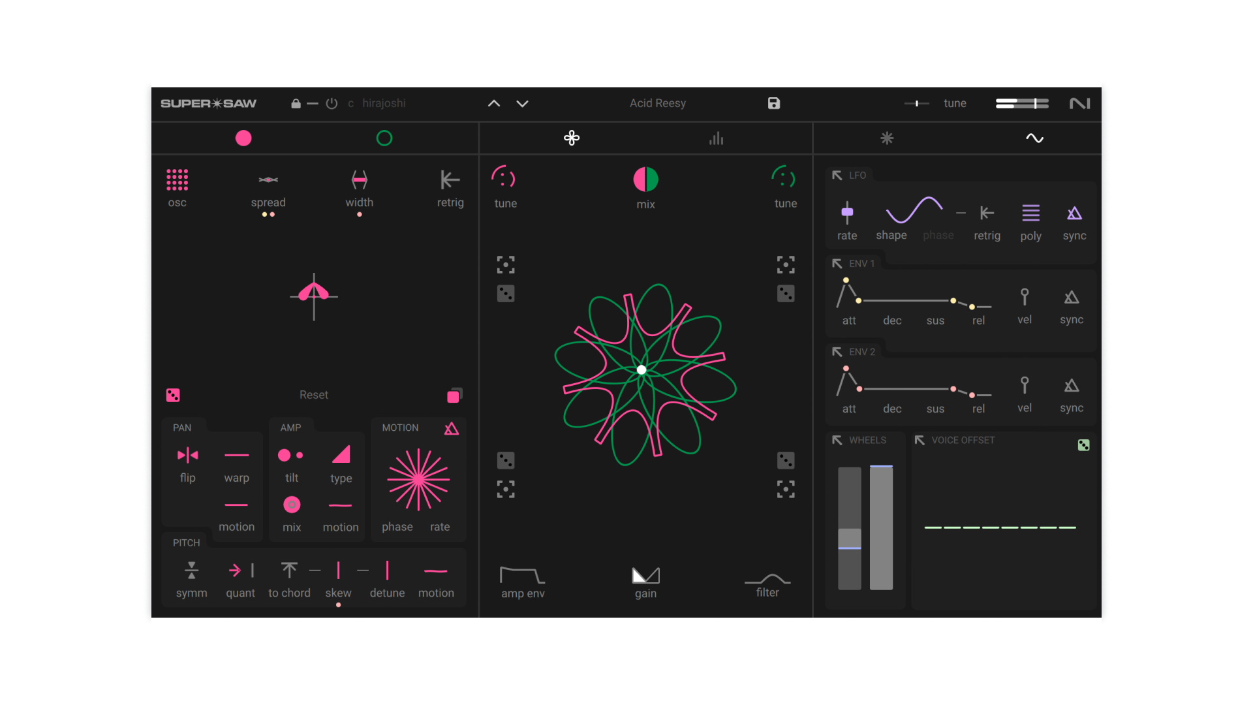Toggle the LFO poly icon
This screenshot has width=1253, height=705.
click(1031, 213)
